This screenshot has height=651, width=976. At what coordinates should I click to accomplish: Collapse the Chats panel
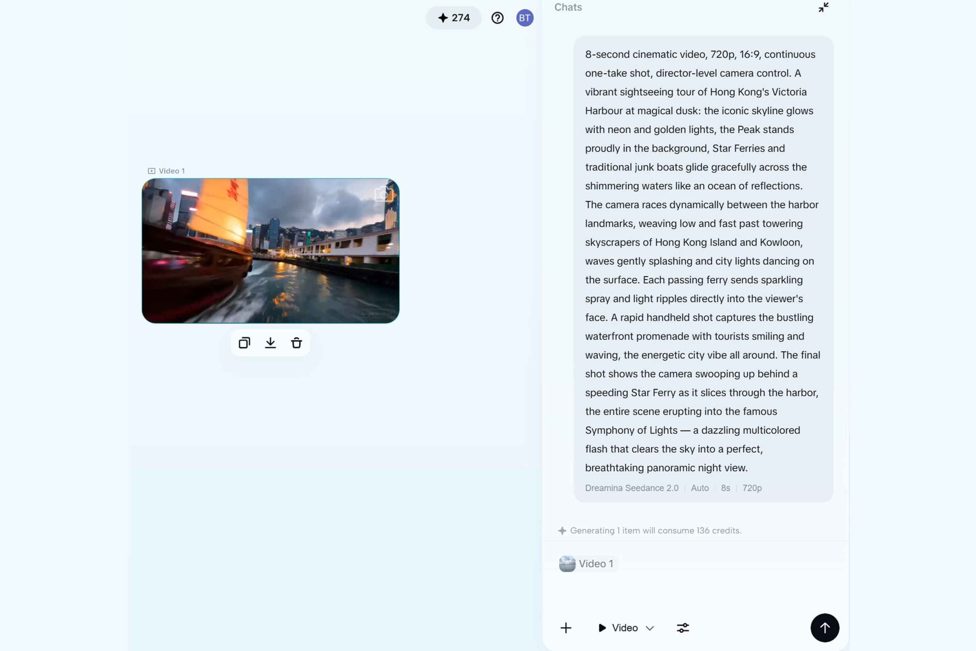[x=823, y=8]
